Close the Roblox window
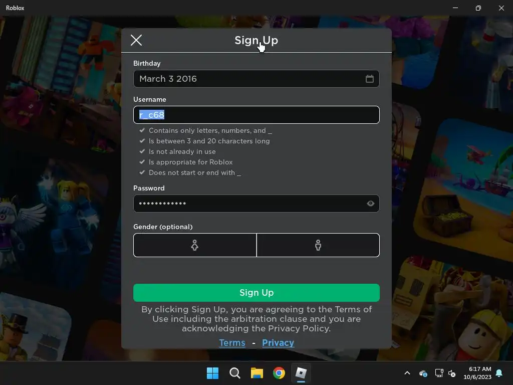Image resolution: width=513 pixels, height=385 pixels. [x=501, y=8]
